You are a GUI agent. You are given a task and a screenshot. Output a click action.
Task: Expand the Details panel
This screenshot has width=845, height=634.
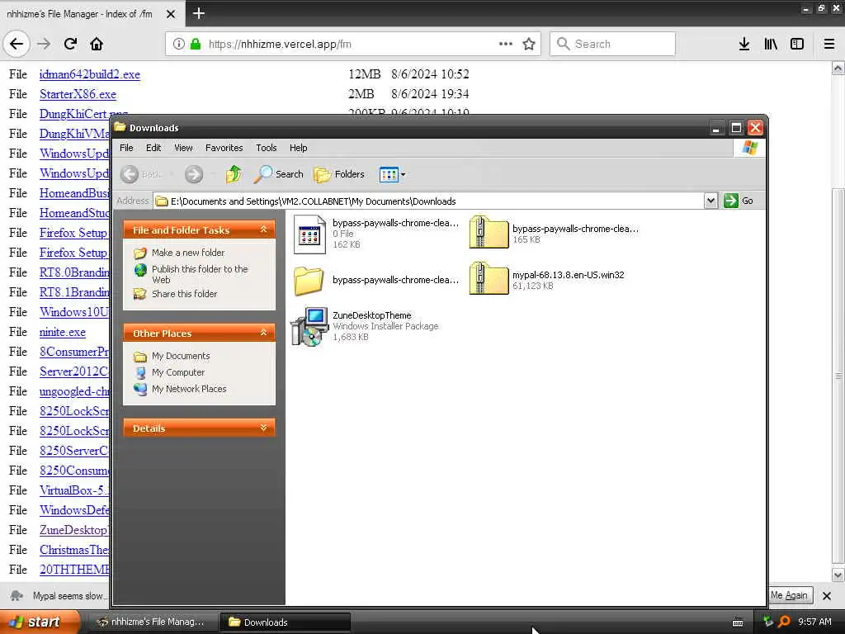[263, 428]
